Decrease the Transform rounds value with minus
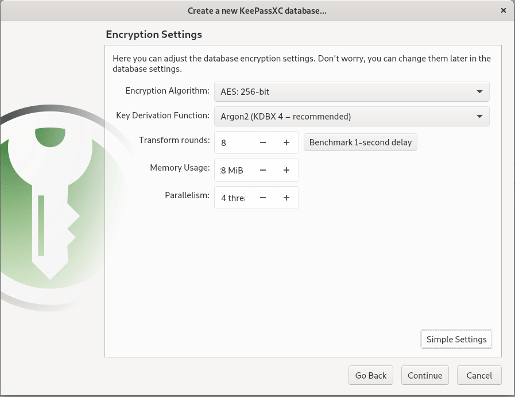Image resolution: width=515 pixels, height=397 pixels. pyautogui.click(x=263, y=142)
